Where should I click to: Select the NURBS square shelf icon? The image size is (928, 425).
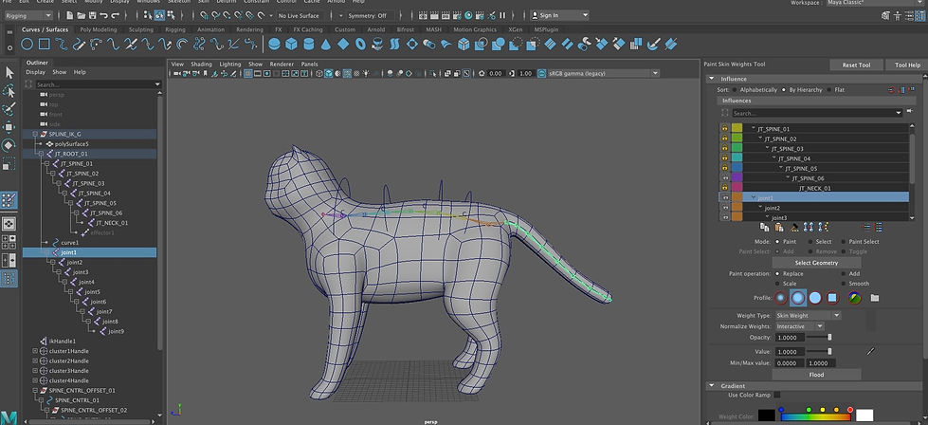click(45, 44)
